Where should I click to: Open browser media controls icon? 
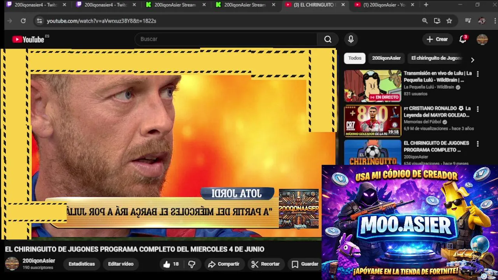tap(468, 21)
